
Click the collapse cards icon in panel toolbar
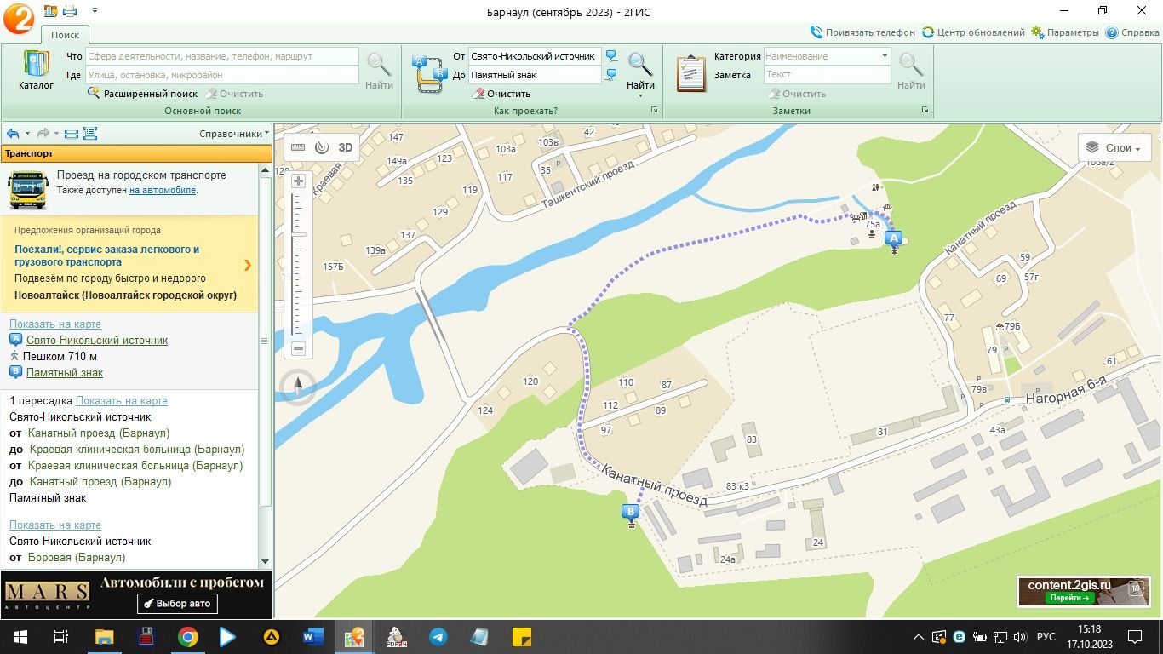point(72,134)
